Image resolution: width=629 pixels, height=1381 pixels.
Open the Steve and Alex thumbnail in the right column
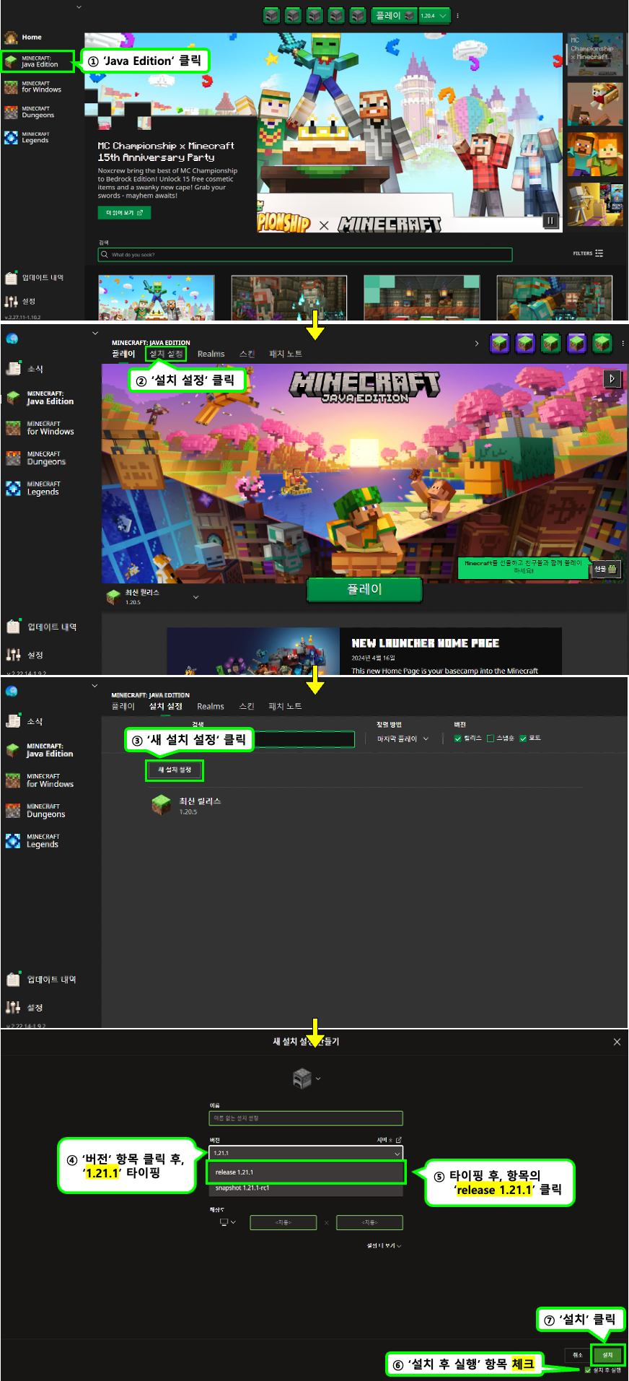coord(595,154)
